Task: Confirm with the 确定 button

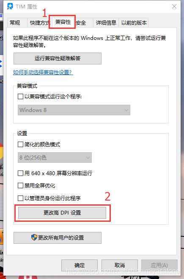Action: coord(80,265)
